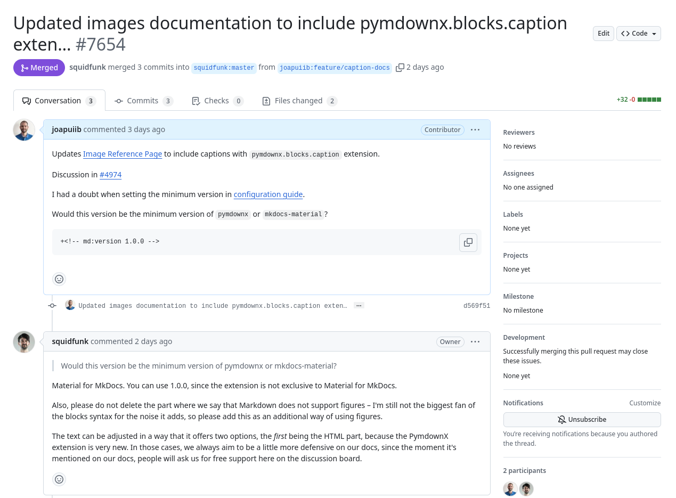Viewport: 676px width, 498px height.
Task: Copy the head branch name icon
Action: pos(400,68)
